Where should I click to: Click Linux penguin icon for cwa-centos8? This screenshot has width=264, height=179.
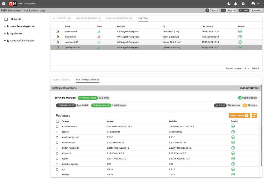(58, 31)
